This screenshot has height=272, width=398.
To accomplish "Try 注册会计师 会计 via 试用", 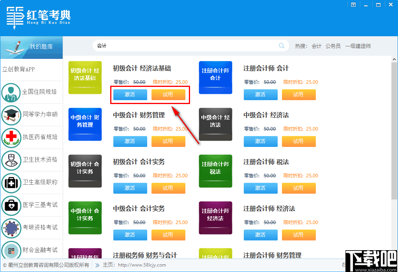I will pyautogui.click(x=299, y=94).
